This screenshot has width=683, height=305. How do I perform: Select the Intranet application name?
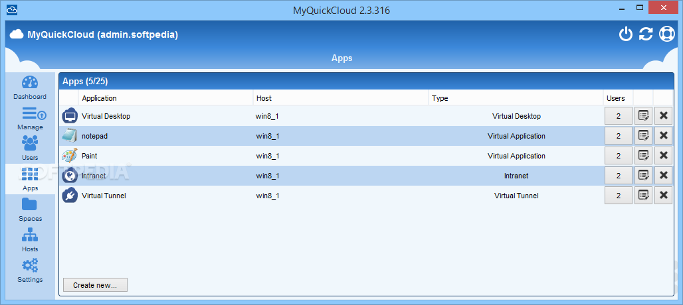[94, 176]
